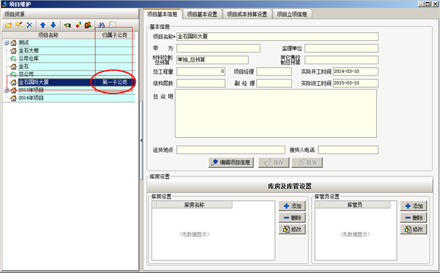This screenshot has height=273, width=440.
Task: Click the 归属子公司 column header
Action: pyautogui.click(x=115, y=35)
